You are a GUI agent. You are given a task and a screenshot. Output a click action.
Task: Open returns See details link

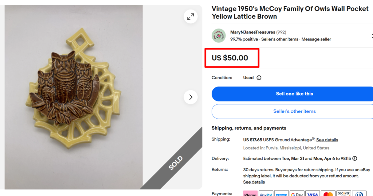(x=254, y=182)
